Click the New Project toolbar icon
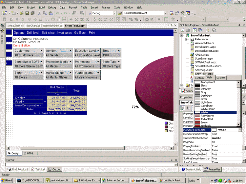The width and height of the screenshot is (246, 184). pyautogui.click(x=5, y=13)
